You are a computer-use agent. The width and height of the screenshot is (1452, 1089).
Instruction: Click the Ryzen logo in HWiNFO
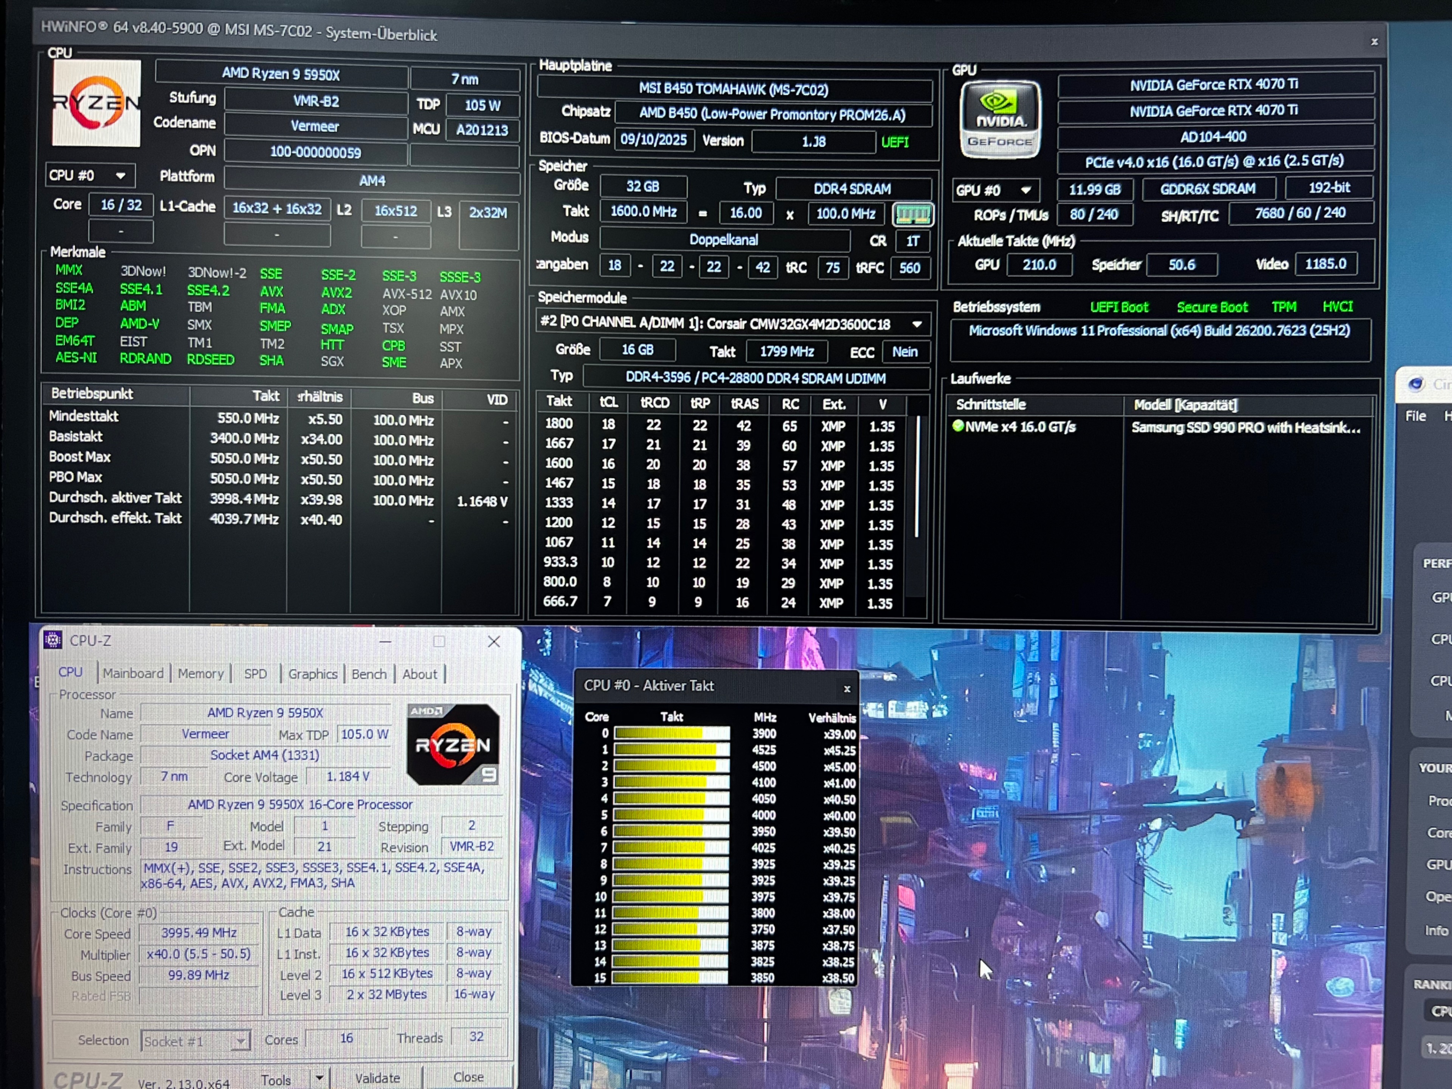coord(96,103)
